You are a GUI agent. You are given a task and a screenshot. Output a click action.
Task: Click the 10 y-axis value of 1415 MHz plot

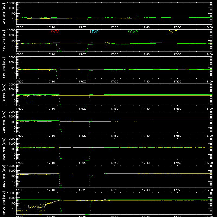(x=14, y=100)
